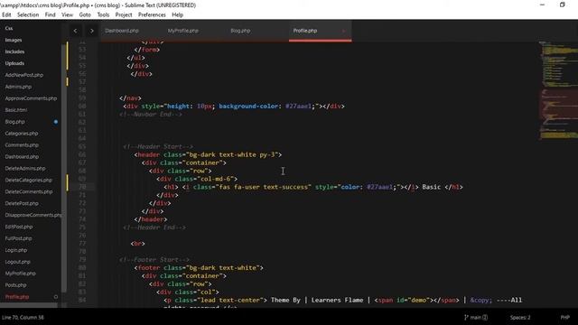The image size is (578, 325).
Task: Open DeleteCategories.php in the sidebar
Action: pos(28,181)
